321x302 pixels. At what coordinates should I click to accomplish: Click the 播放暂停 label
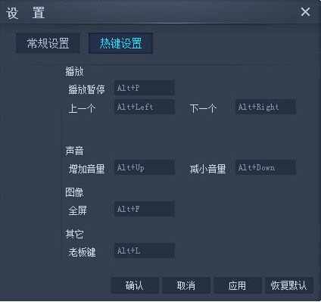click(x=86, y=89)
